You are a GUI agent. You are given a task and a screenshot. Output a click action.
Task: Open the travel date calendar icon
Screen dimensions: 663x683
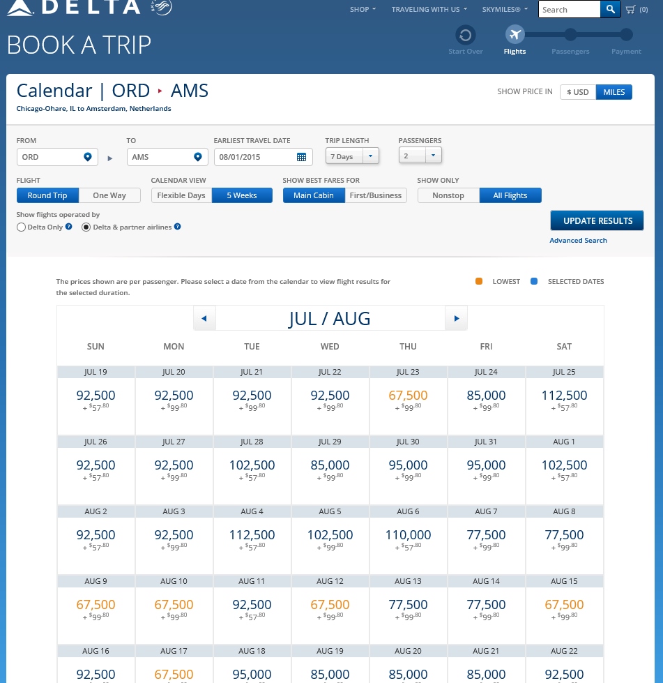[x=302, y=157]
